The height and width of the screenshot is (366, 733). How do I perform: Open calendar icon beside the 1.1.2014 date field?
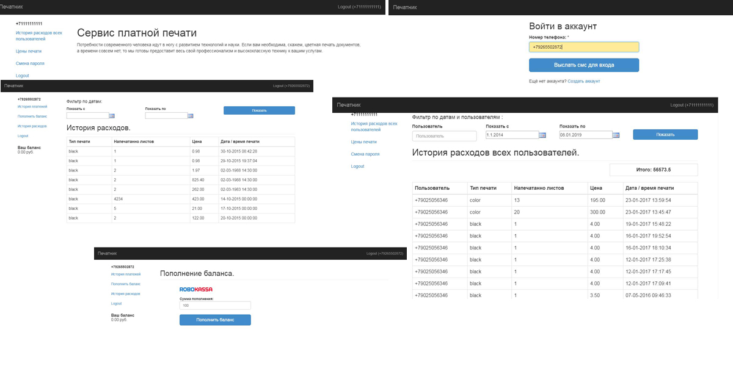tap(542, 135)
